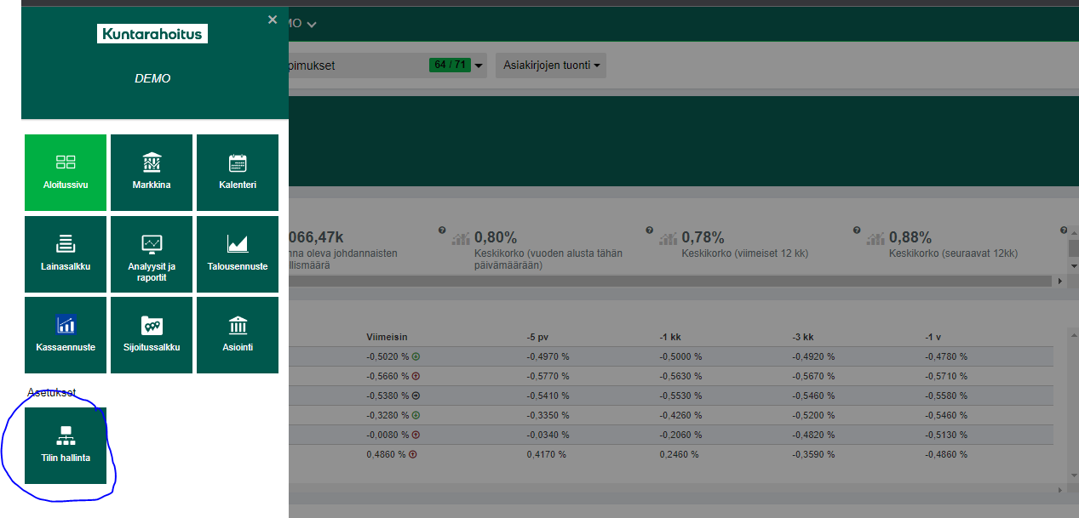The width and height of the screenshot is (1079, 518).
Task: Open the Markkina tile
Action: click(152, 172)
